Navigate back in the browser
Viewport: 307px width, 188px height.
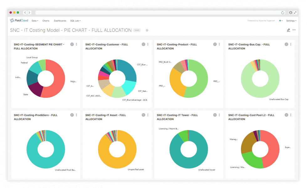pos(25,12)
